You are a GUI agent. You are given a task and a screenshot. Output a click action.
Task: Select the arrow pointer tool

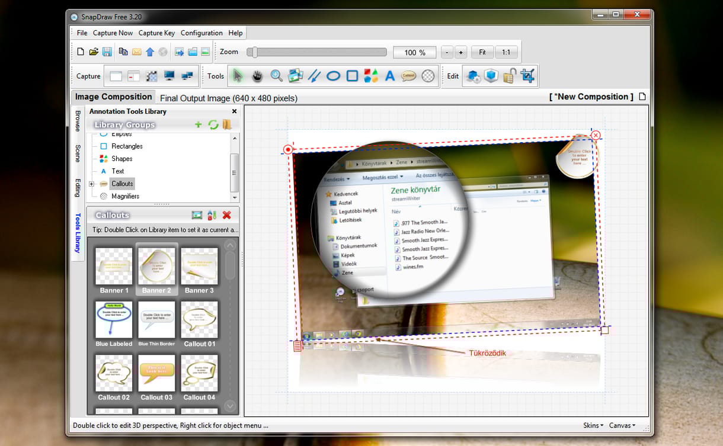[238, 76]
